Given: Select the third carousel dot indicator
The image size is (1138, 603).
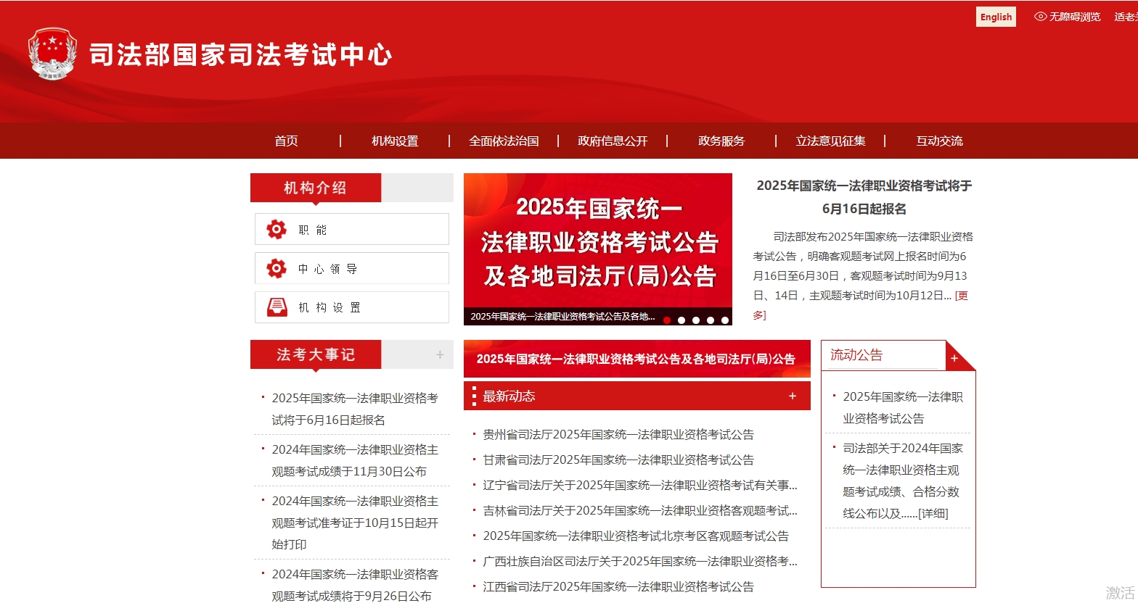Looking at the screenshot, I should 696,320.
